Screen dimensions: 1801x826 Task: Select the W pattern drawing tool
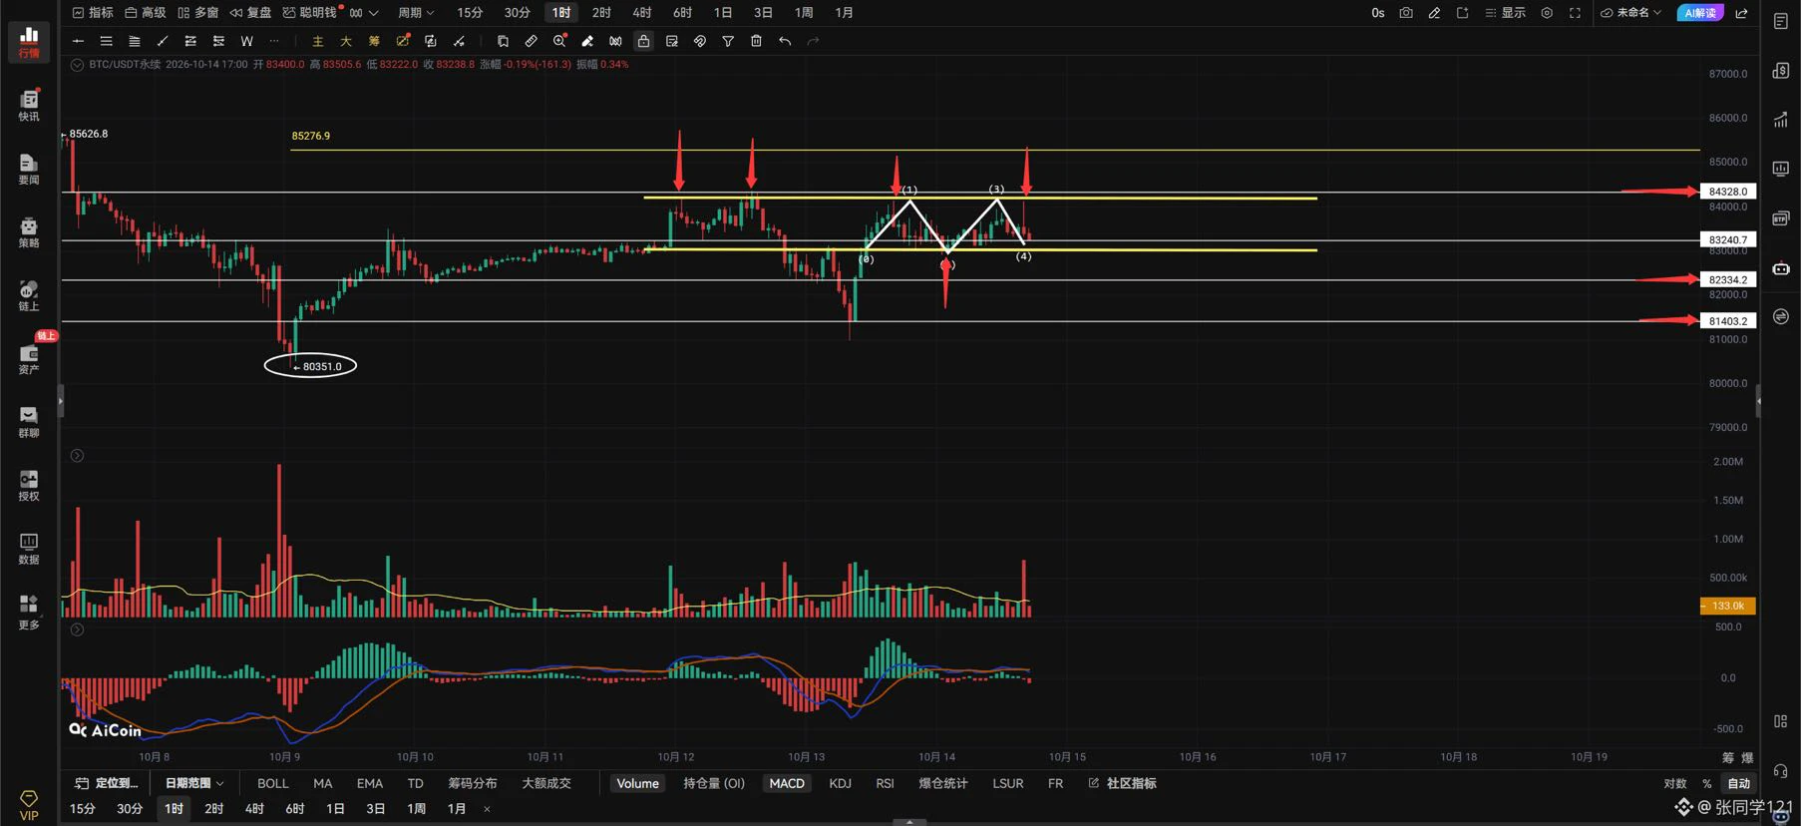246,41
